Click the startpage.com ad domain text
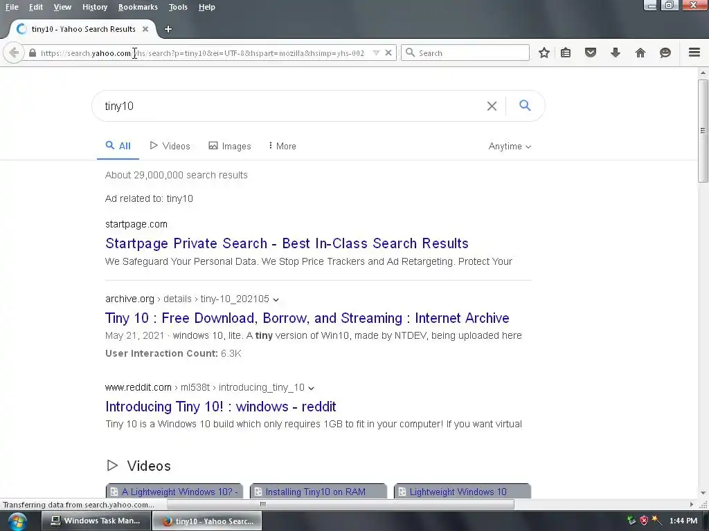The height and width of the screenshot is (531, 709). point(136,224)
